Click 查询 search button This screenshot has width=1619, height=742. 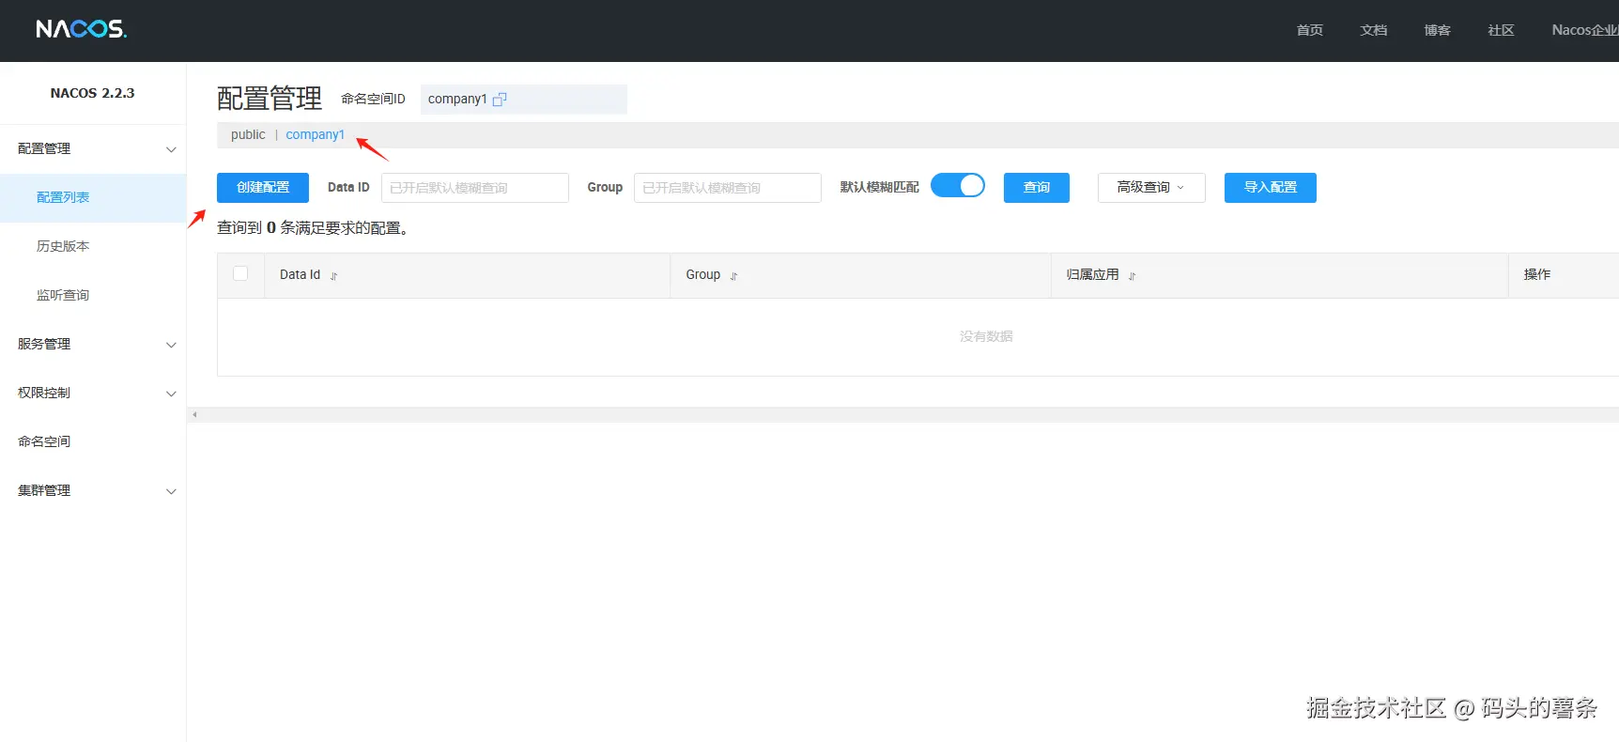(x=1037, y=187)
